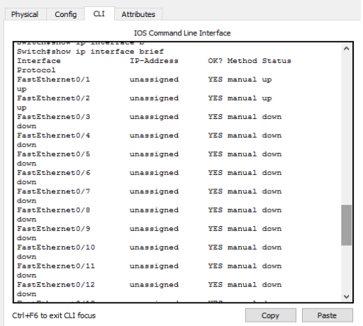
Task: Click 'unassigned' in the FastEthernet0/1 row
Action: click(154, 79)
